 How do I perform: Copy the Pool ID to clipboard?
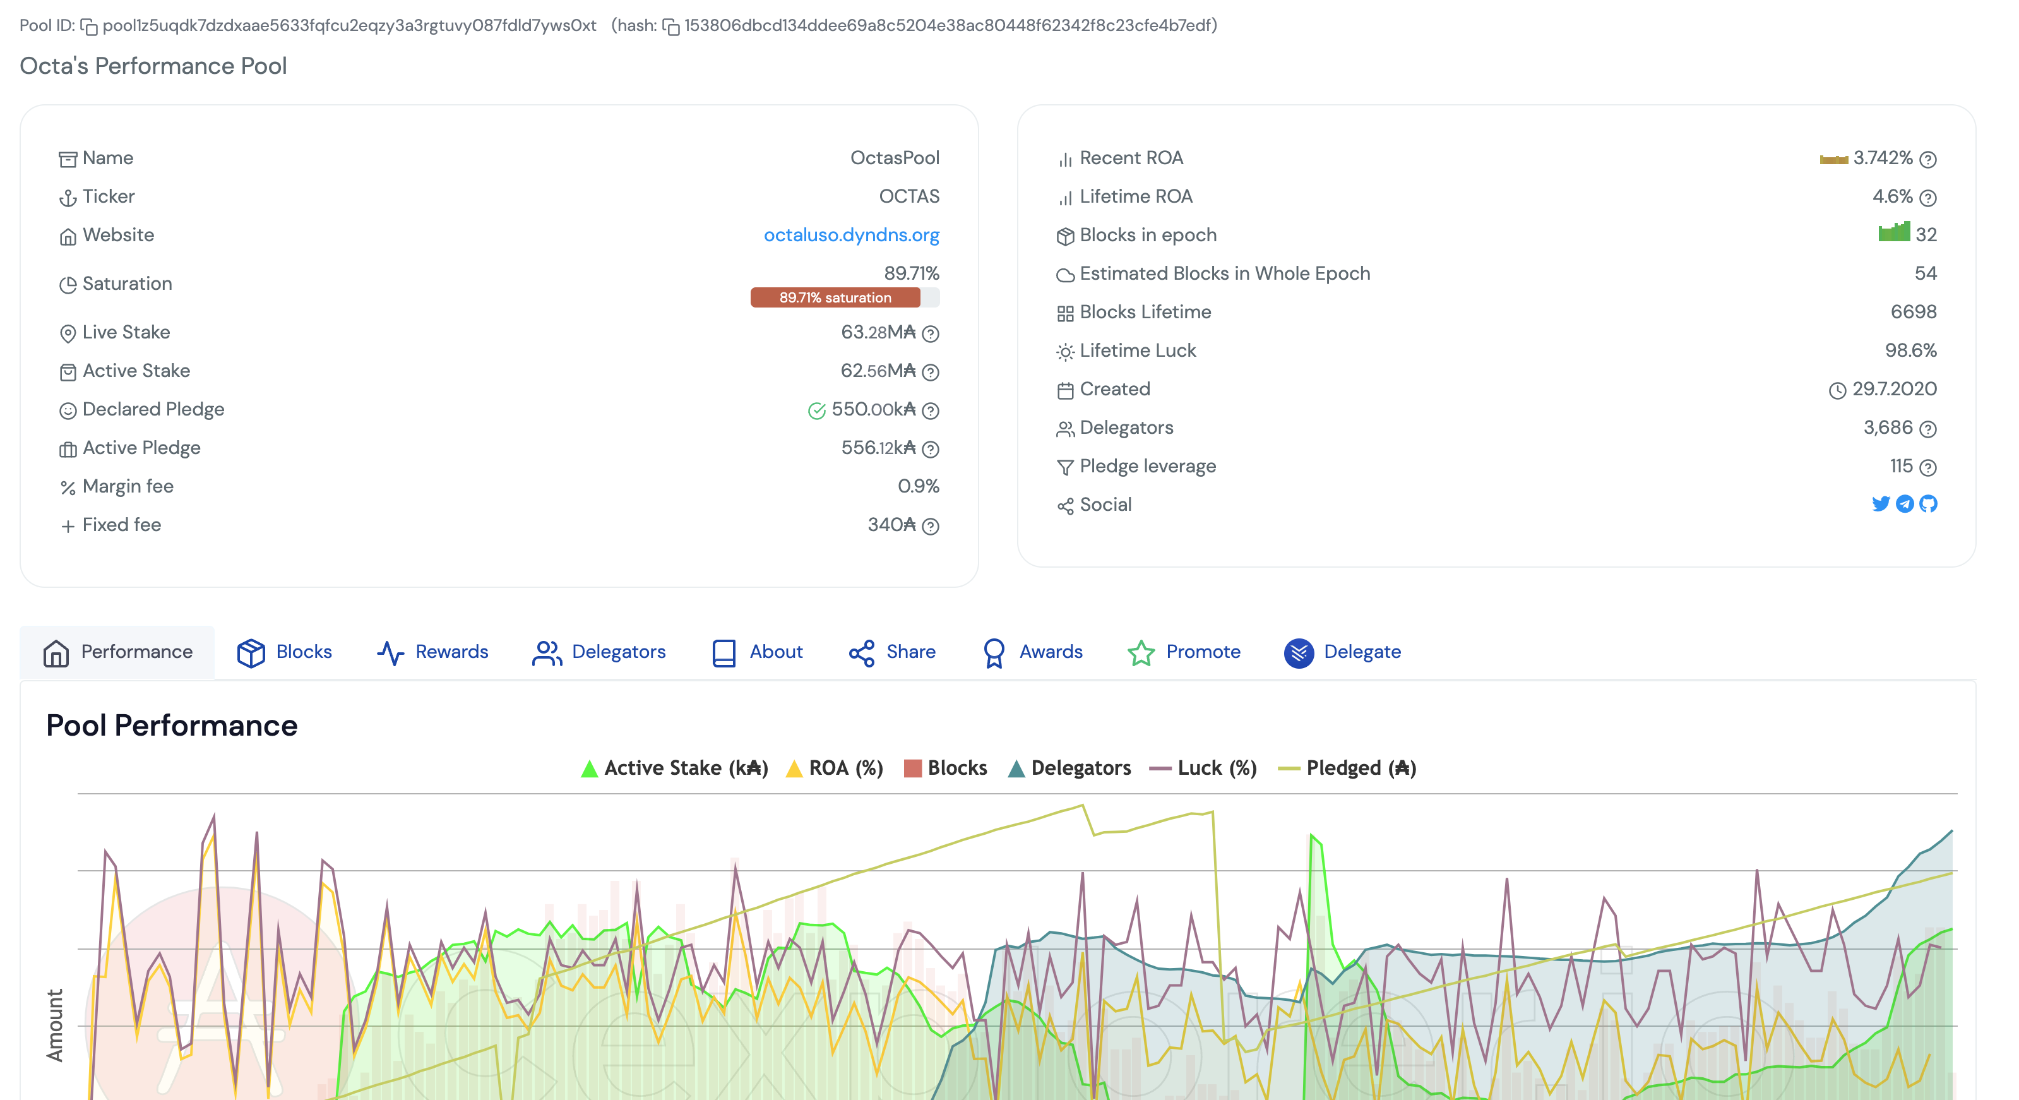click(x=90, y=27)
